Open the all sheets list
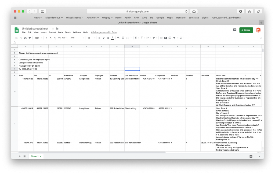The image size is (275, 174). tap(24, 156)
